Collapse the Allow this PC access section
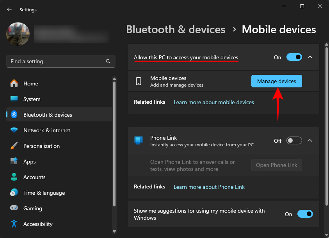This screenshot has height=238, width=329. click(x=310, y=57)
